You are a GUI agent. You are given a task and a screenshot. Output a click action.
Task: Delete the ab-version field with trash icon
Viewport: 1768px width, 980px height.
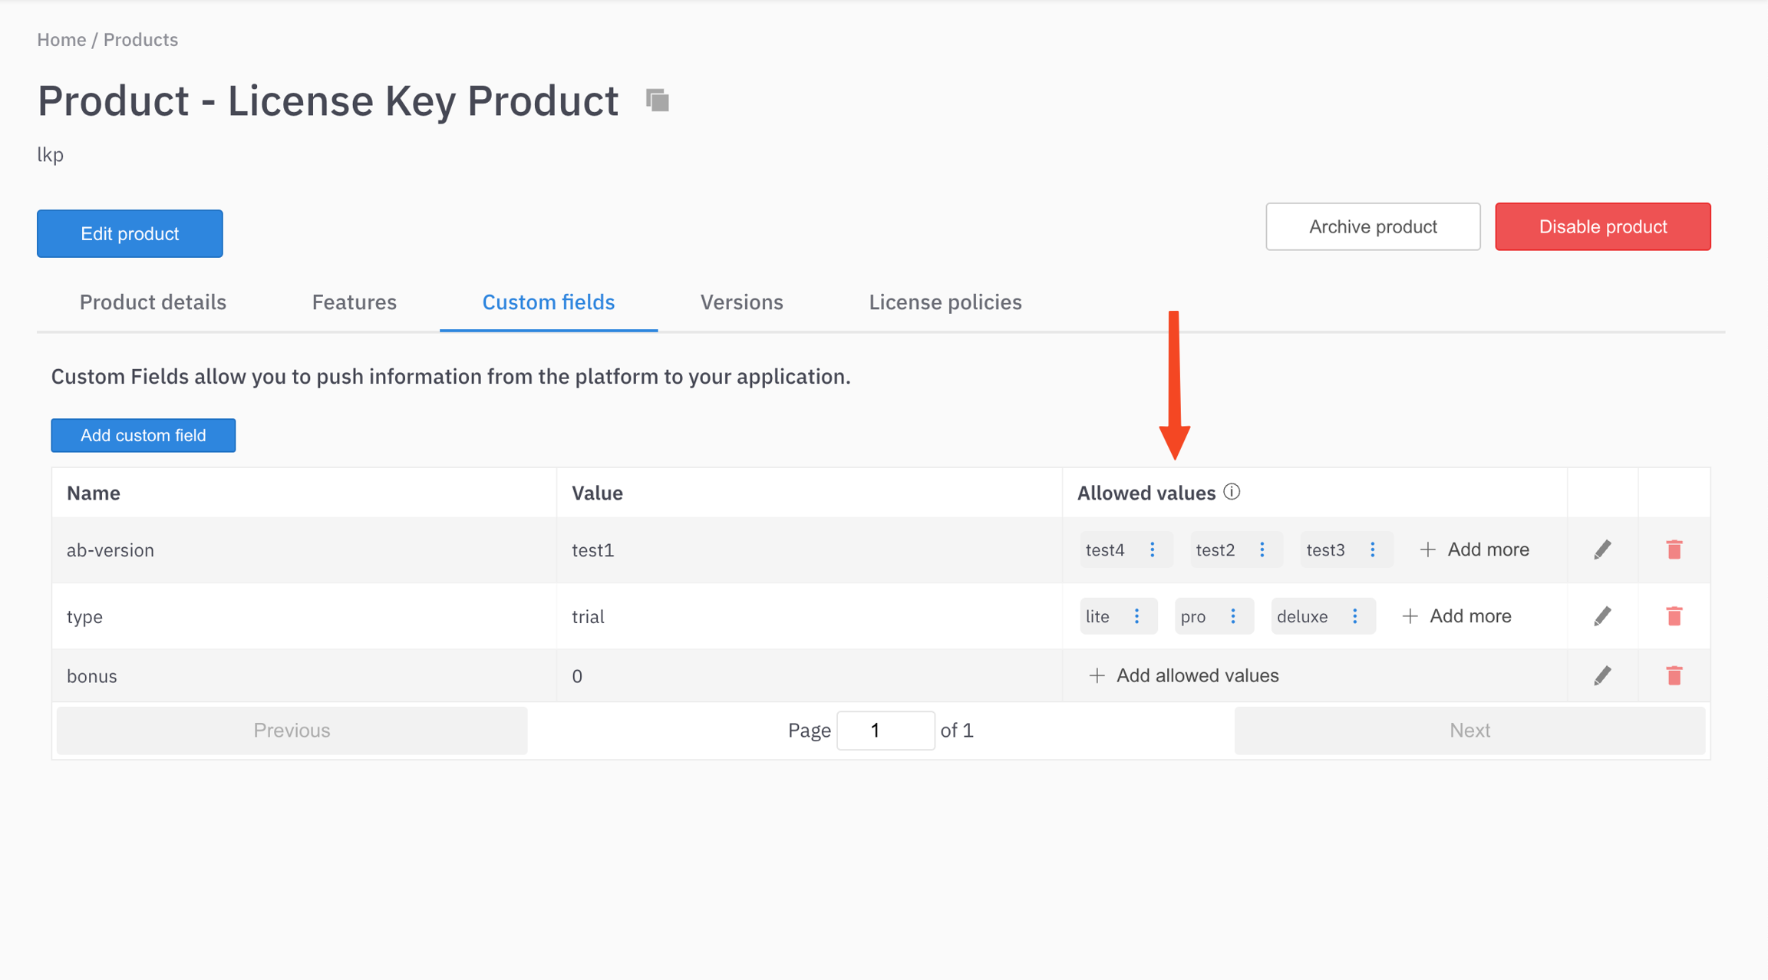click(1674, 549)
